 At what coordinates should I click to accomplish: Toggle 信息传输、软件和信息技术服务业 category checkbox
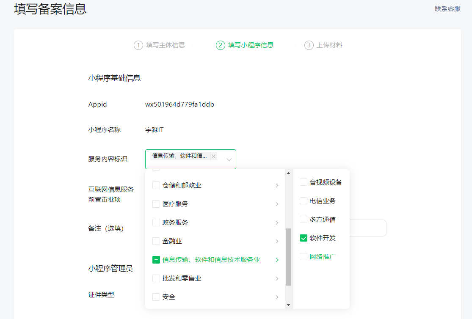point(156,260)
